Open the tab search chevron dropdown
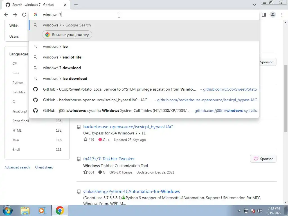 point(254,5)
